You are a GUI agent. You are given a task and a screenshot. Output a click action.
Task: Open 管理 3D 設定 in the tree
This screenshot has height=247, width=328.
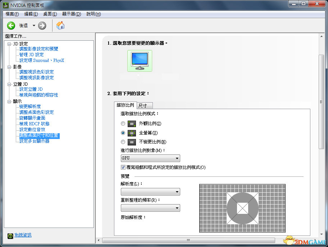(32, 55)
